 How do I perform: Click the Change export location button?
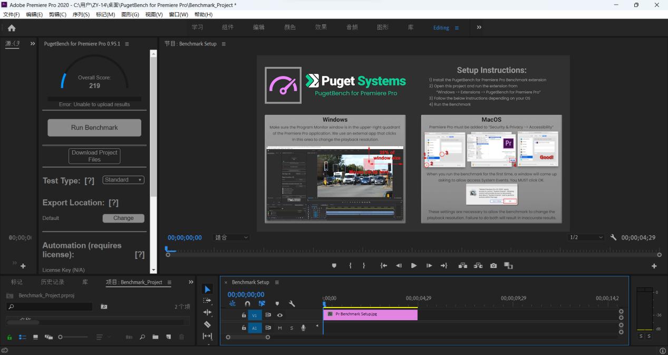[123, 218]
